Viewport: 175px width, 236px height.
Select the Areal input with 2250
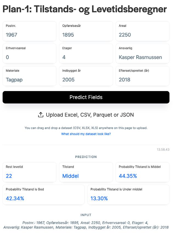pyautogui.click(x=143, y=31)
